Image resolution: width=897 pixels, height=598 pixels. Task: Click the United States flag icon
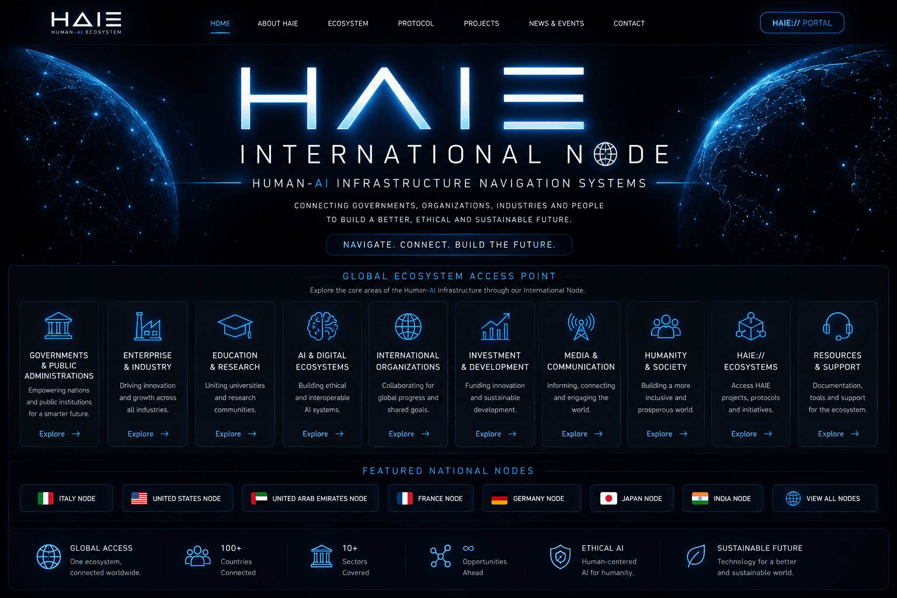click(139, 498)
